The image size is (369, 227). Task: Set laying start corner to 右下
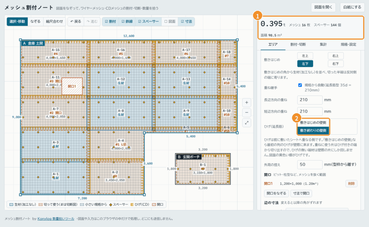click(335, 64)
